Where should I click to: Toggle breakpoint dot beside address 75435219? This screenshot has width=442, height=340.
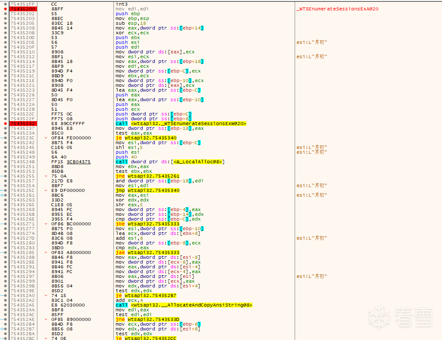pos(5,71)
